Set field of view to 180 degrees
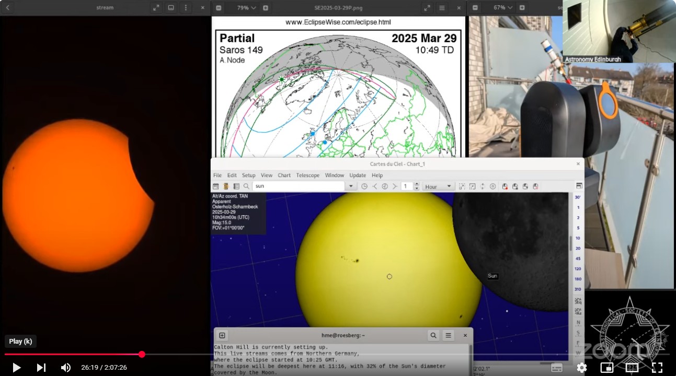 pos(578,279)
